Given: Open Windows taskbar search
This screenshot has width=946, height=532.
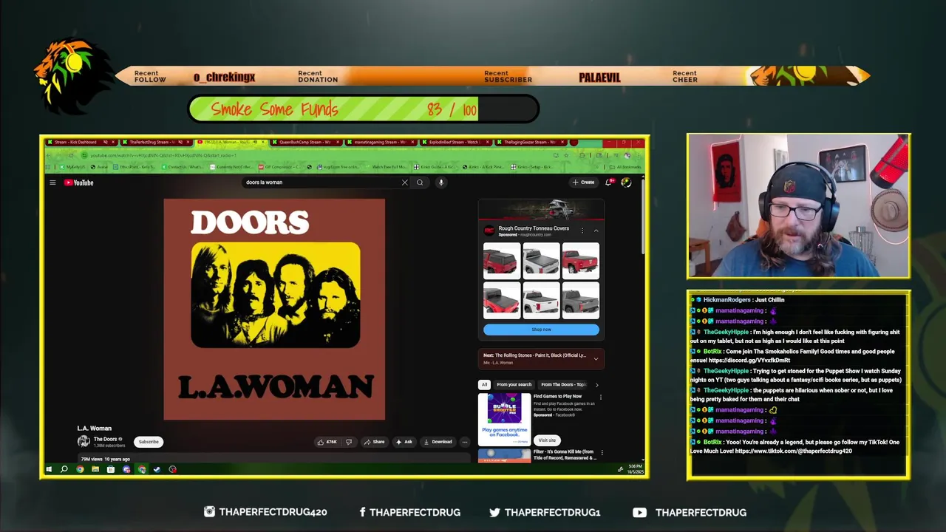Looking at the screenshot, I should (64, 469).
